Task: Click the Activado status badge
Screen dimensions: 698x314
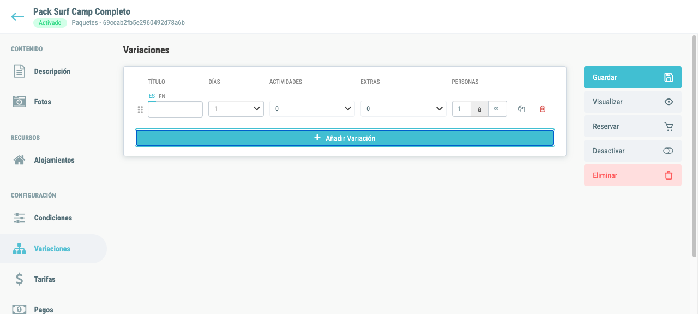Action: 50,23
